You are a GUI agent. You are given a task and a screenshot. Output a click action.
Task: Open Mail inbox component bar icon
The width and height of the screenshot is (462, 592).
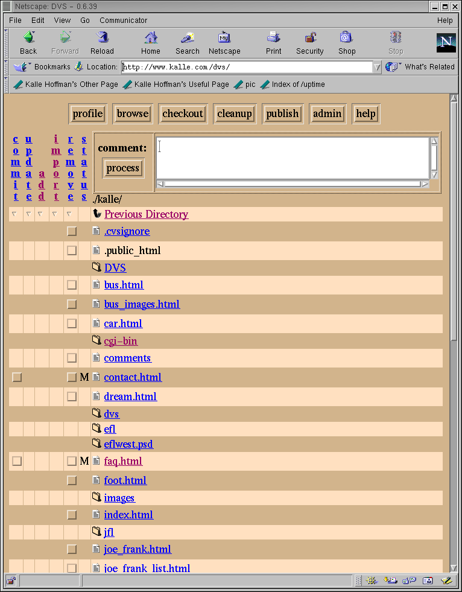pyautogui.click(x=390, y=581)
